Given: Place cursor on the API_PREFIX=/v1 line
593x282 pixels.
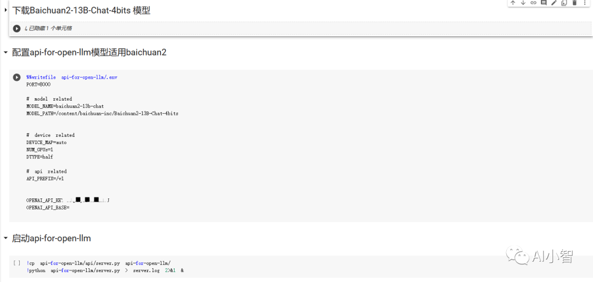Looking at the screenshot, I should (x=45, y=178).
